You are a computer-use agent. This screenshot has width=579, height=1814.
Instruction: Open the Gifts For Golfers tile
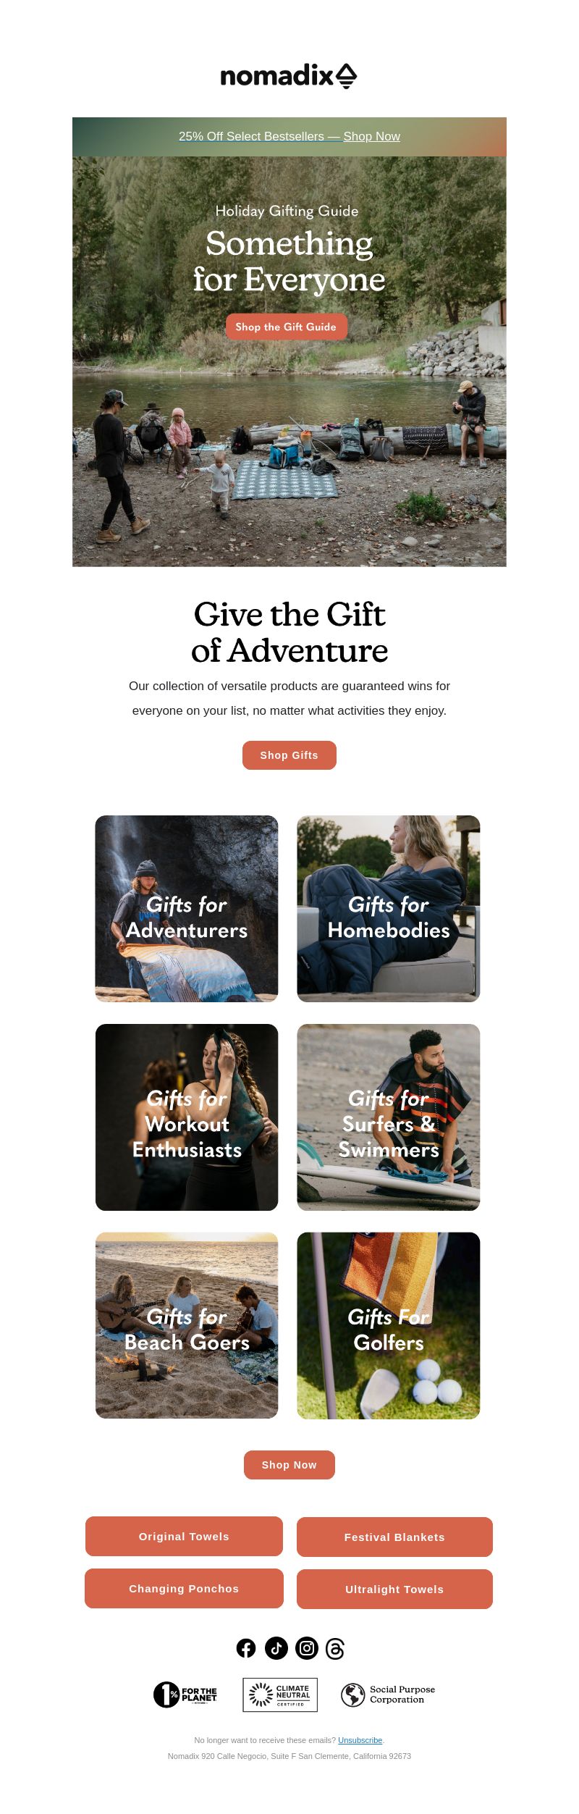(389, 1326)
